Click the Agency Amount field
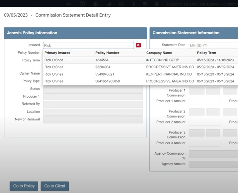 (x=213, y=165)
